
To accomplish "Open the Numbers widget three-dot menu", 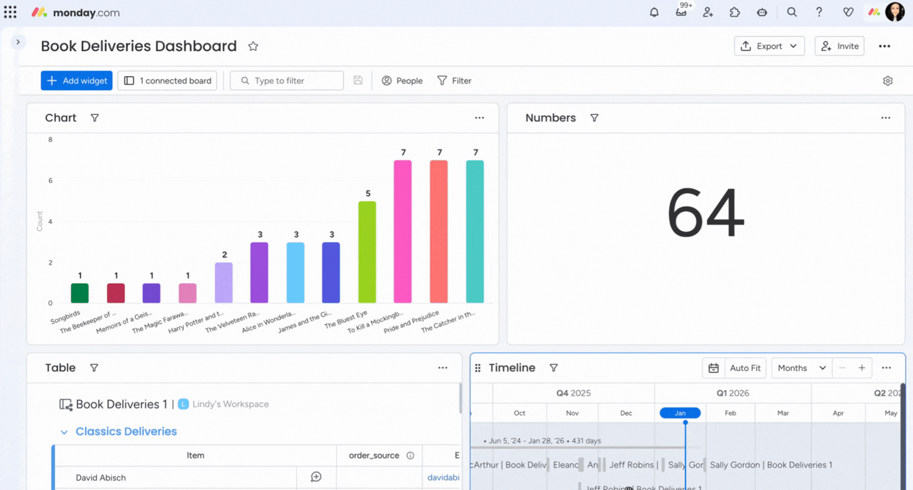I will click(x=885, y=118).
